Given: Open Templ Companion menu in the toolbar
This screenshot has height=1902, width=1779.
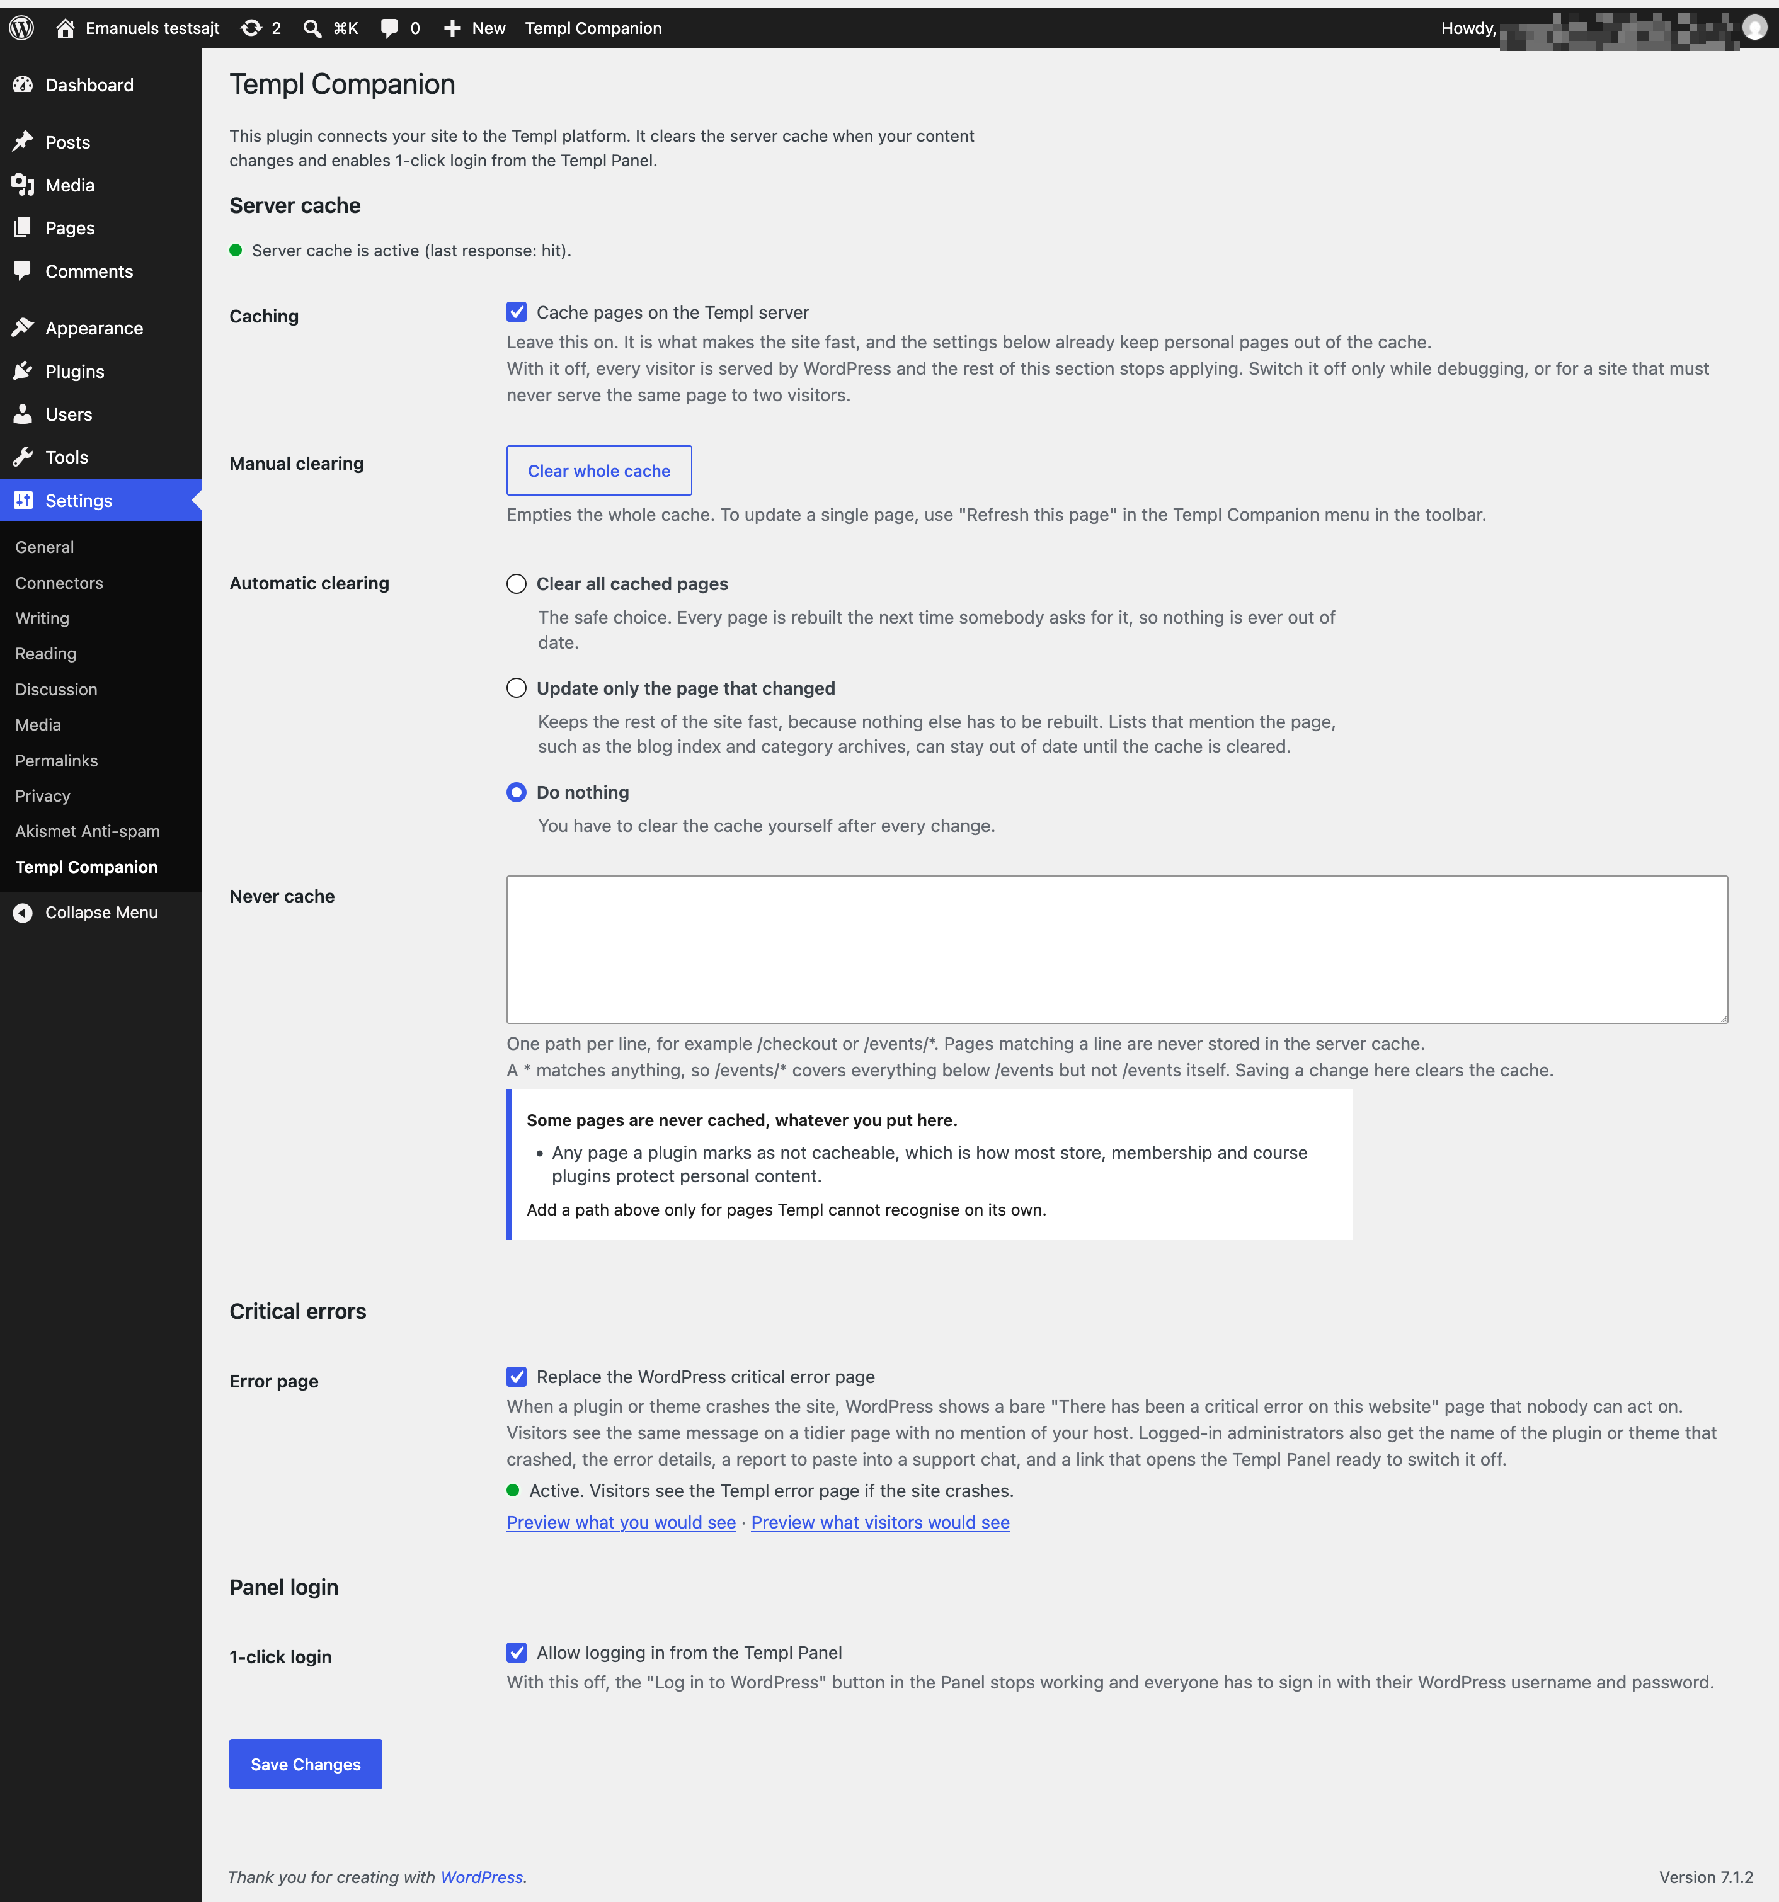Looking at the screenshot, I should (x=593, y=28).
